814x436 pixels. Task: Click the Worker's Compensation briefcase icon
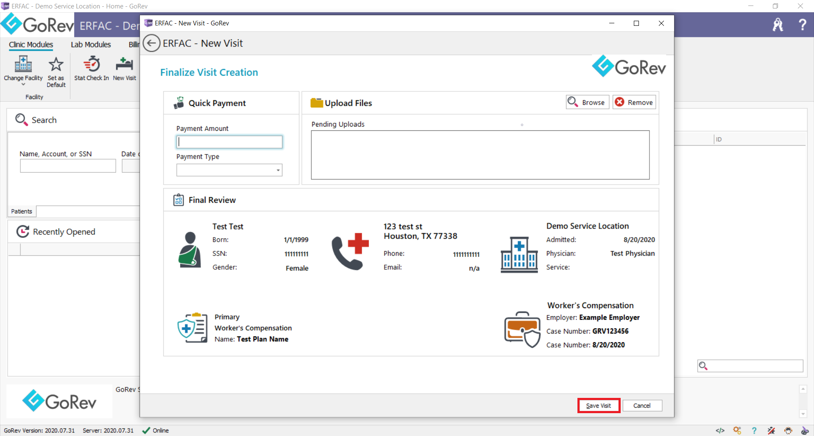tap(522, 330)
